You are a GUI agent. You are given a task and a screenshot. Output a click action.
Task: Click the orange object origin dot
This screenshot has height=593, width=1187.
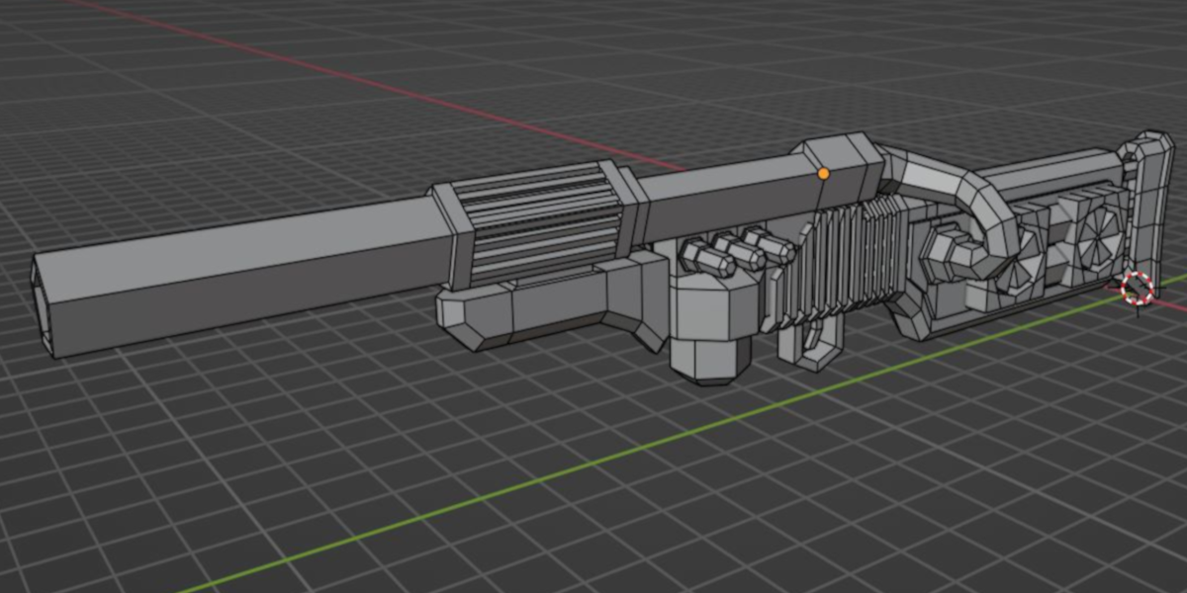click(x=823, y=173)
